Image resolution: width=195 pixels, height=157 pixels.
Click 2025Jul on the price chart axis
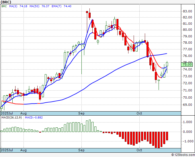point(7,113)
